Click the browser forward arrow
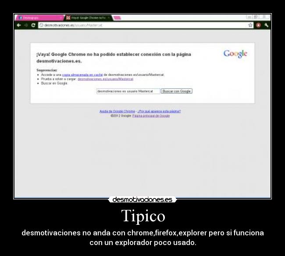285x256 pixels. coord(26,25)
